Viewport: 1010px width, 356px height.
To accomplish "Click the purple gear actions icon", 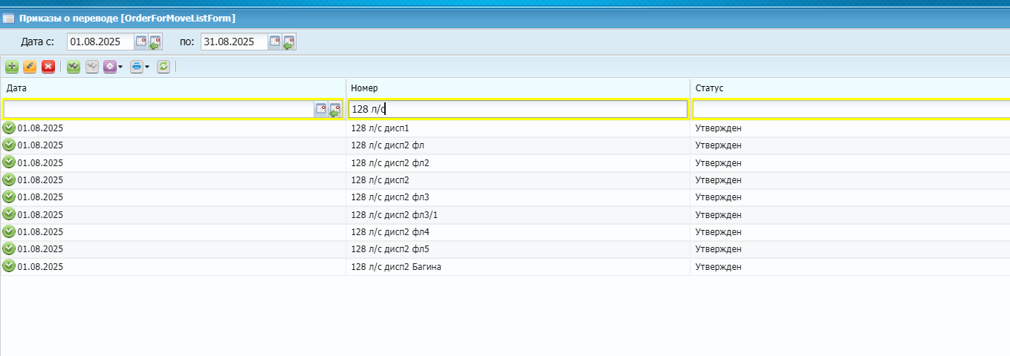I will (110, 67).
